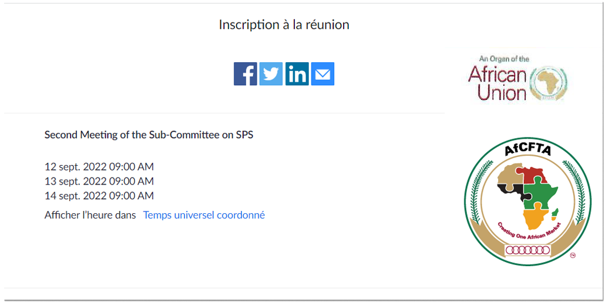The height and width of the screenshot is (302, 605).
Task: Select the 'Second Meeting of the Sub-Committee on SPS' title
Action: pyautogui.click(x=149, y=135)
